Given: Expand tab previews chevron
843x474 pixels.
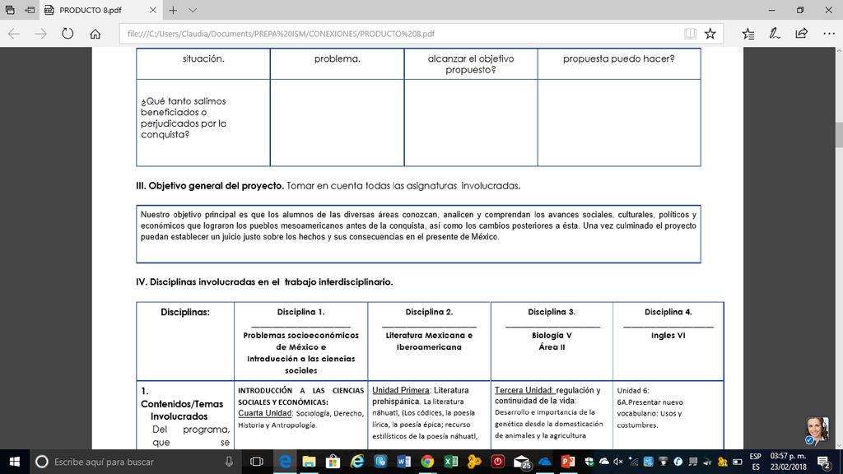Looking at the screenshot, I should coord(193,10).
